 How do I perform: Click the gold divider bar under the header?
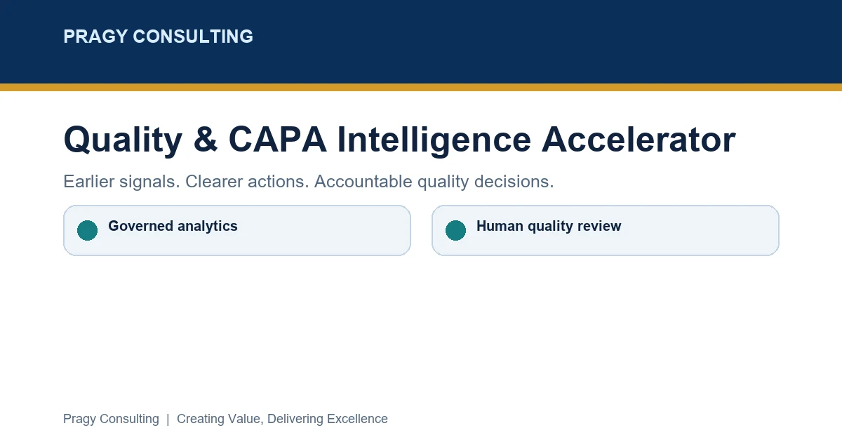point(421,87)
